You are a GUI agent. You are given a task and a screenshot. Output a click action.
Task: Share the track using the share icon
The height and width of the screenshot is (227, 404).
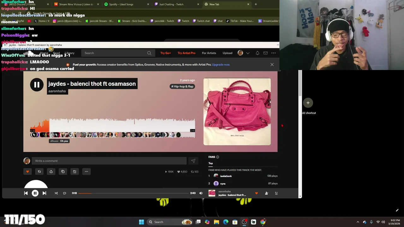(x=51, y=172)
